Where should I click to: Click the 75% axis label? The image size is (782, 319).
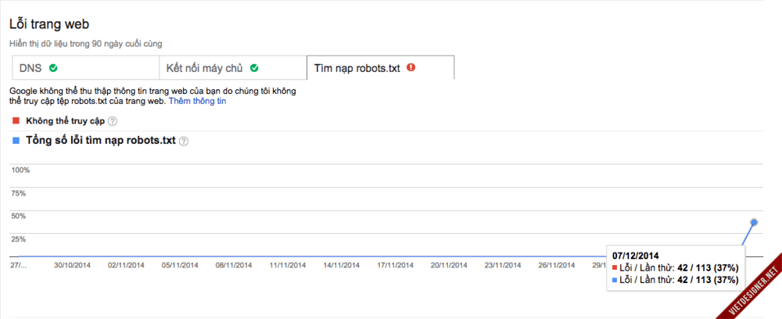click(x=19, y=193)
